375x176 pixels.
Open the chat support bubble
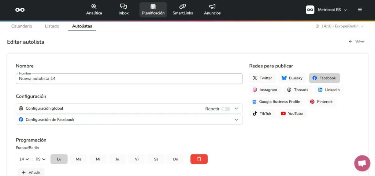[x=362, y=164]
